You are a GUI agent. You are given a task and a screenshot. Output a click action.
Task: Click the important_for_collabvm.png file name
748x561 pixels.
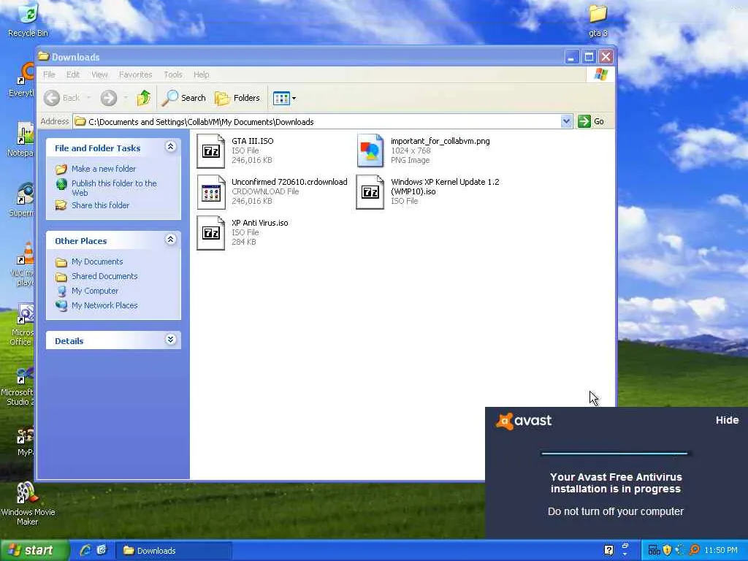point(440,141)
